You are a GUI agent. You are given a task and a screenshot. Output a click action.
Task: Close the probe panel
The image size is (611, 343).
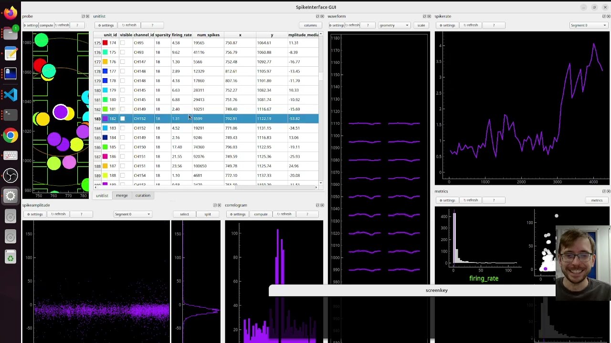87,16
